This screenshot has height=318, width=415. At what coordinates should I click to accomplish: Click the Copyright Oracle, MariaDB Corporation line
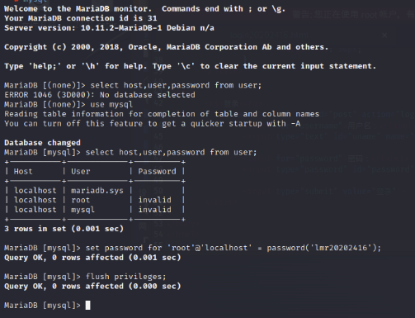166,47
